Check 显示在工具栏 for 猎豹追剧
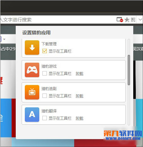143x147 pixels. point(45,96)
